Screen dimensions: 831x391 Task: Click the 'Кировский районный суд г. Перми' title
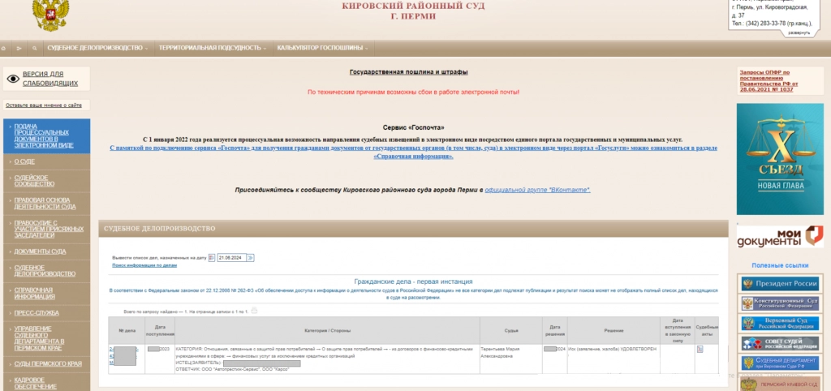(413, 11)
